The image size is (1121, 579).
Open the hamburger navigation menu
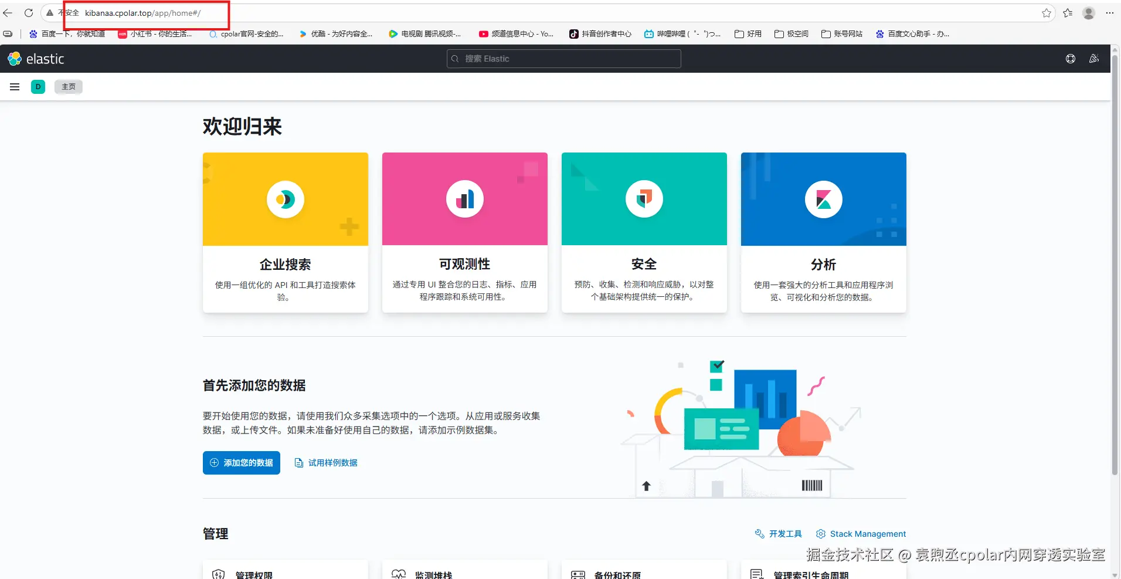click(15, 87)
